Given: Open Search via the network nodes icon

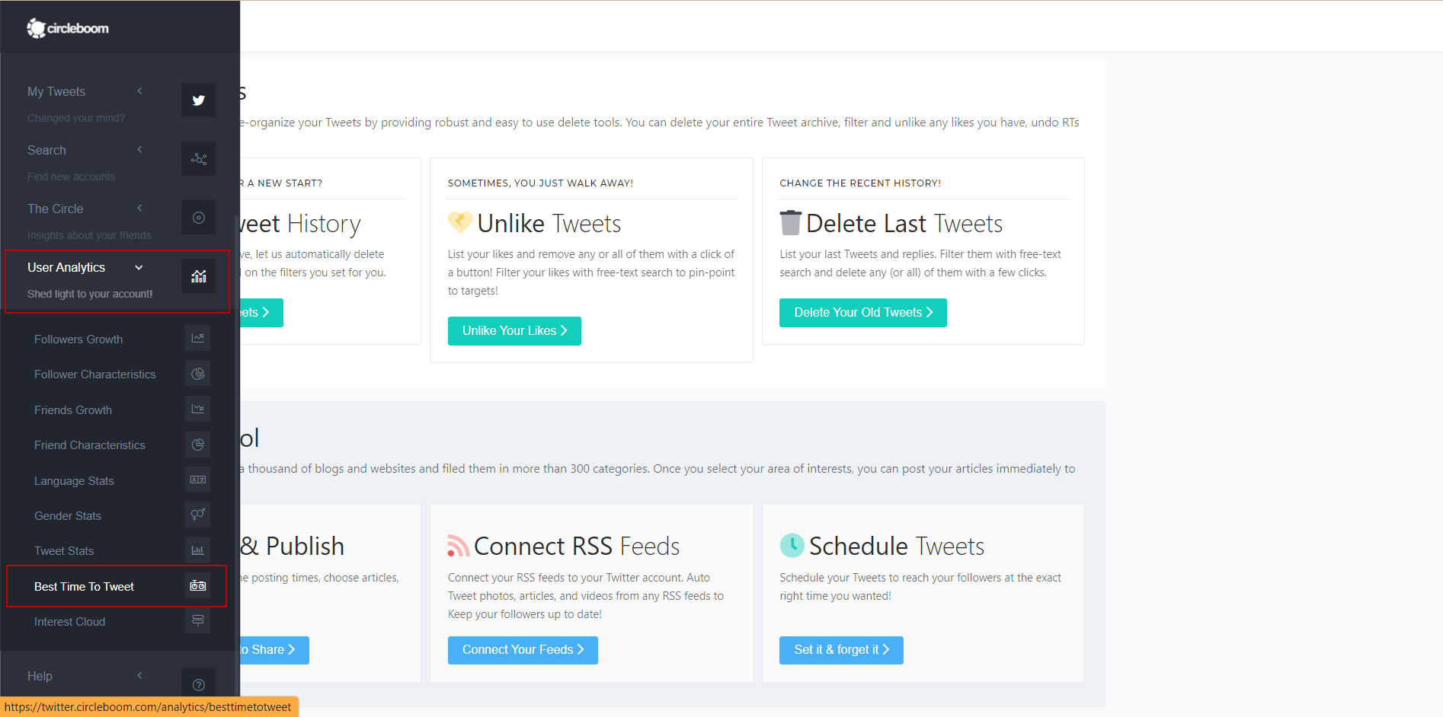Looking at the screenshot, I should point(198,158).
